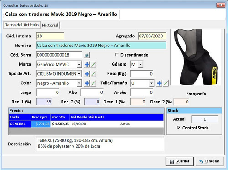Click the Desc. 1 (%) field
This screenshot has width=228, height=170.
tap(138, 102)
